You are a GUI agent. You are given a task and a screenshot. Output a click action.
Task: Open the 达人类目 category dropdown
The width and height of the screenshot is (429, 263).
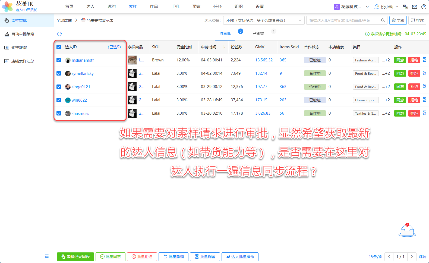[264, 20]
